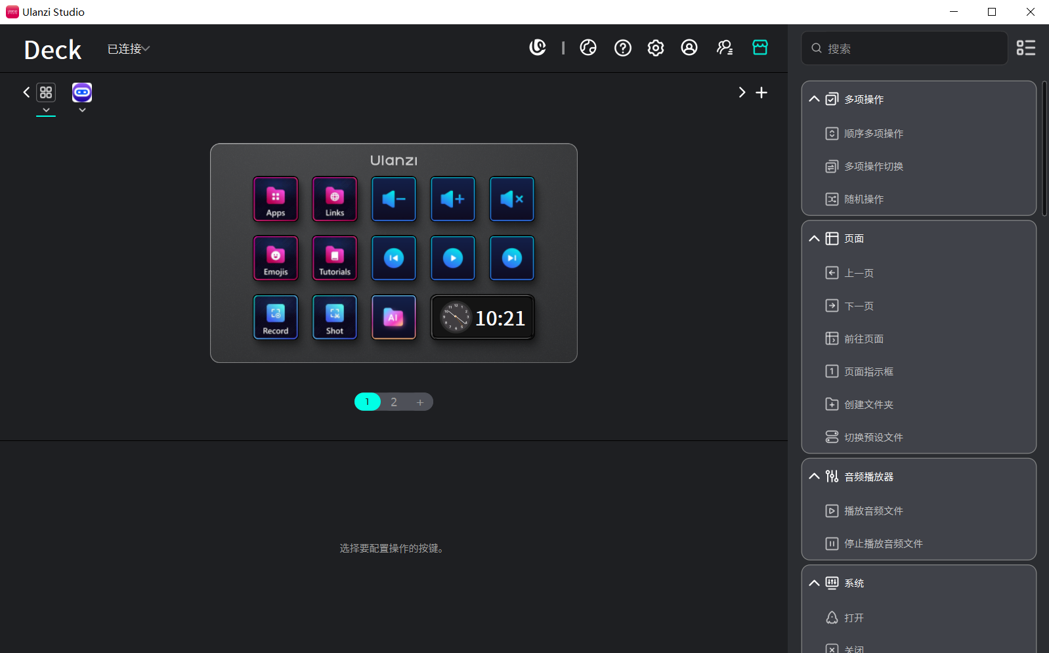Viewport: 1049px width, 653px height.
Task: Select the volume down key
Action: pos(394,199)
